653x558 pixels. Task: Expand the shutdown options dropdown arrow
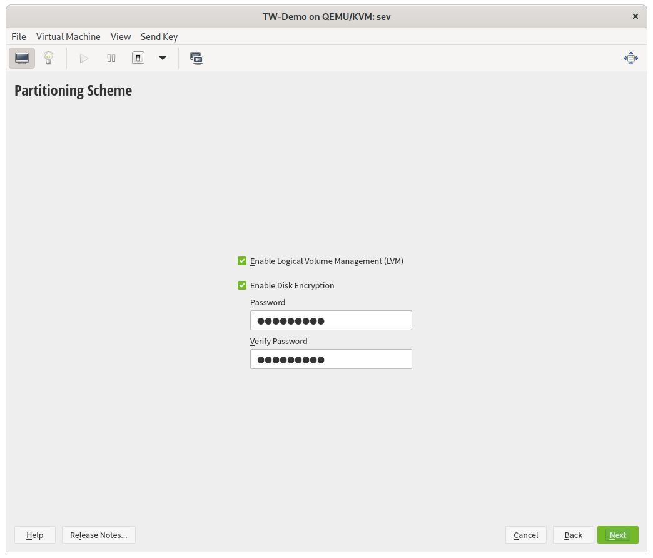click(x=163, y=58)
